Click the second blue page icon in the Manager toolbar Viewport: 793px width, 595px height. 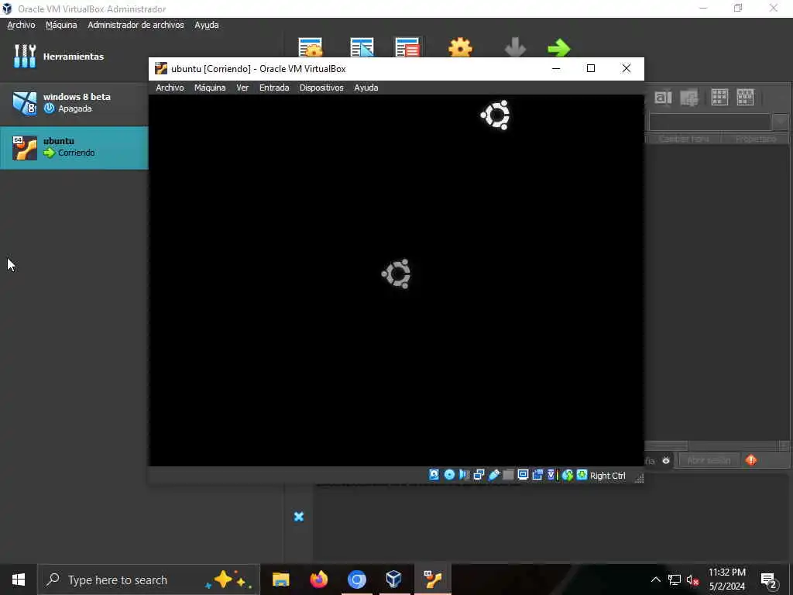(362, 47)
